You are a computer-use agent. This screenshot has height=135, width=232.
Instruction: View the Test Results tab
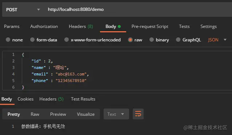83,99
